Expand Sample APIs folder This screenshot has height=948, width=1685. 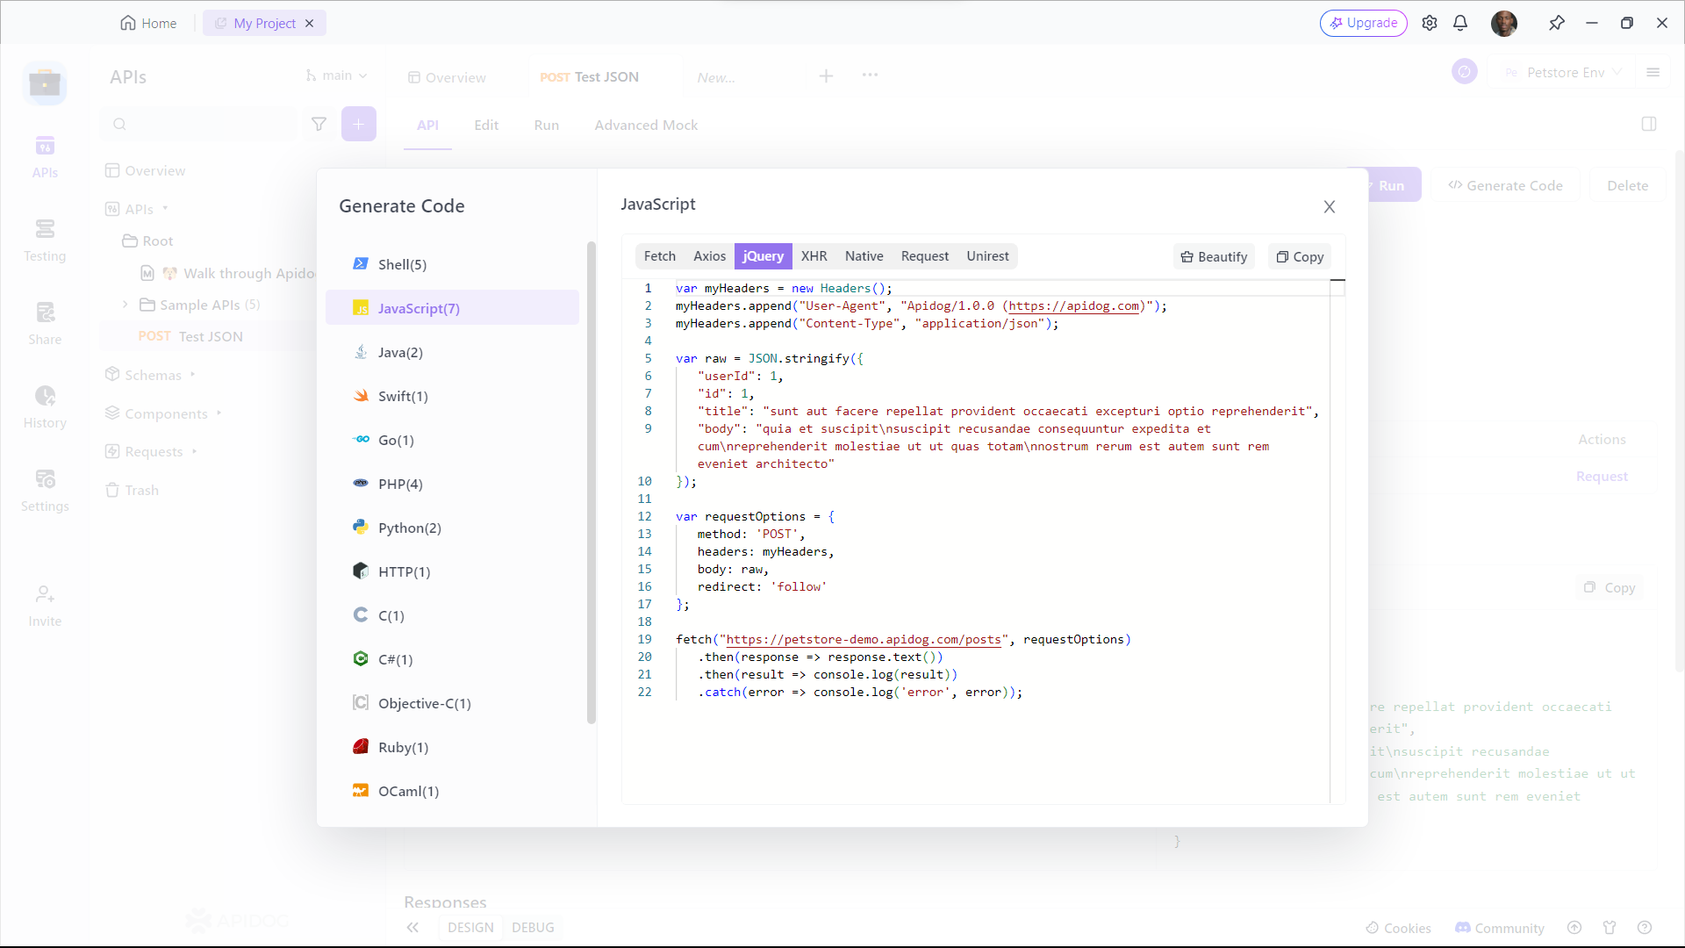point(125,305)
